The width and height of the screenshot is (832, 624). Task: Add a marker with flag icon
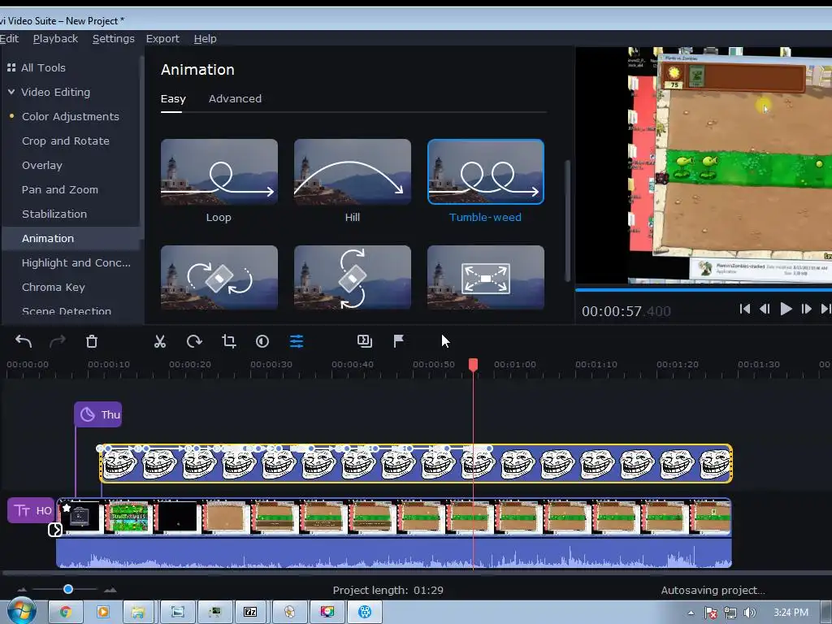398,341
